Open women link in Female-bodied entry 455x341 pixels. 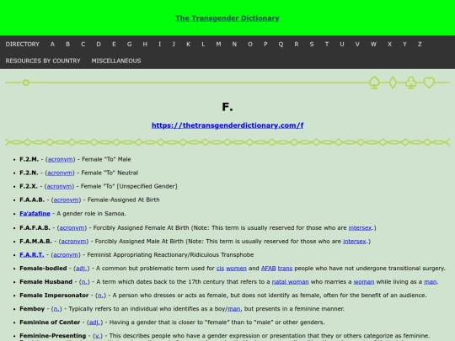coord(236,269)
